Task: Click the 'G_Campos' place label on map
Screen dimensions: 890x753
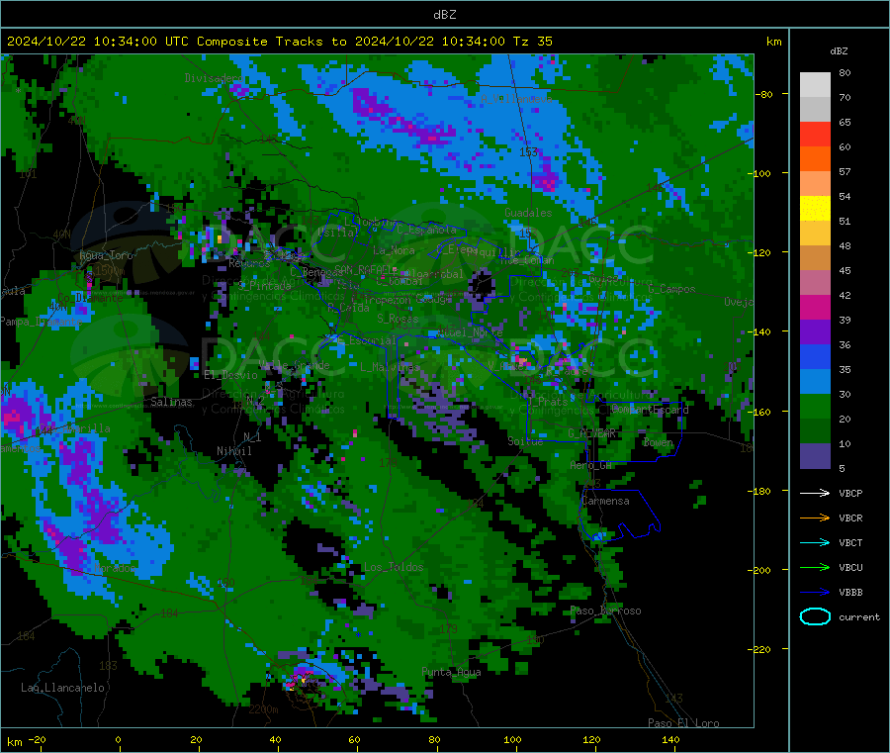Action: (671, 289)
